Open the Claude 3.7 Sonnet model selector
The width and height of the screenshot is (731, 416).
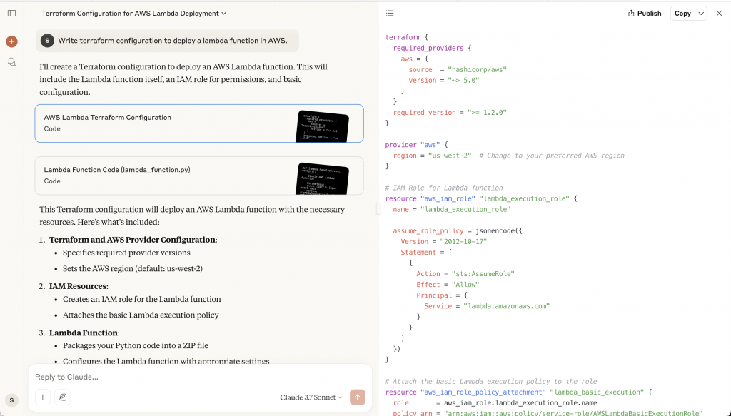pyautogui.click(x=311, y=397)
